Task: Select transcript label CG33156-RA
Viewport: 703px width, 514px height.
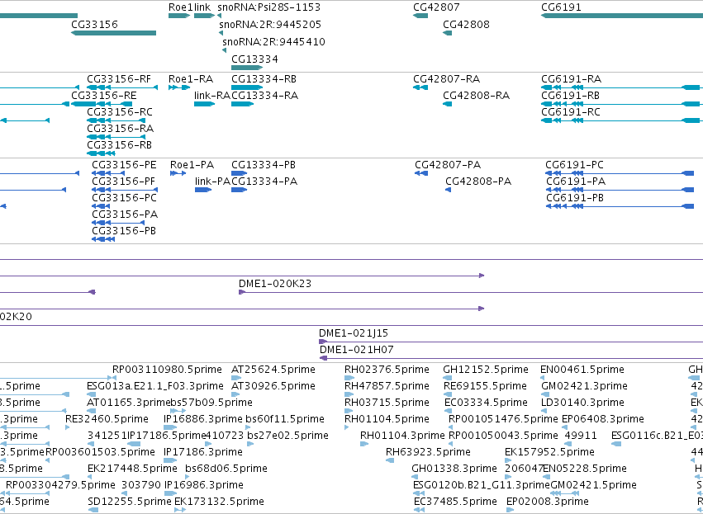Action: [120, 129]
